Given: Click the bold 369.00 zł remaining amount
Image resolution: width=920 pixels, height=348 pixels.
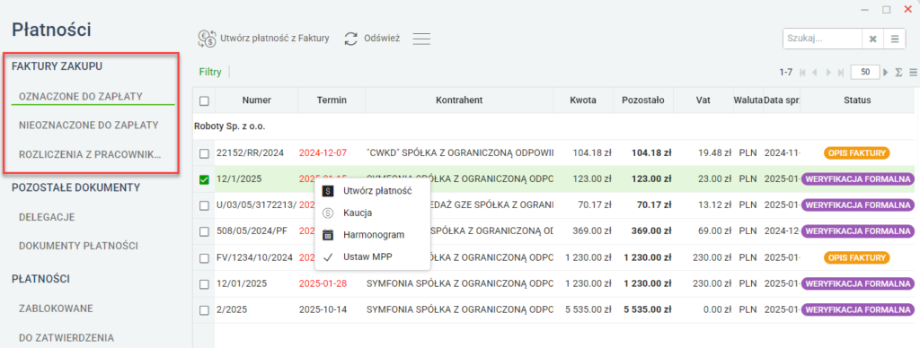Looking at the screenshot, I should [652, 231].
